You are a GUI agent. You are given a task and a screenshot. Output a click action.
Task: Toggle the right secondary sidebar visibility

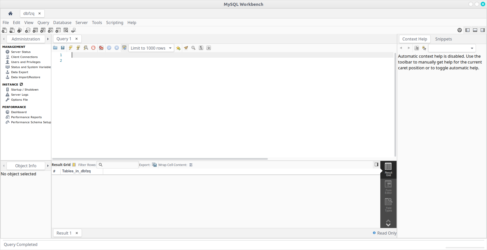tap(483, 30)
